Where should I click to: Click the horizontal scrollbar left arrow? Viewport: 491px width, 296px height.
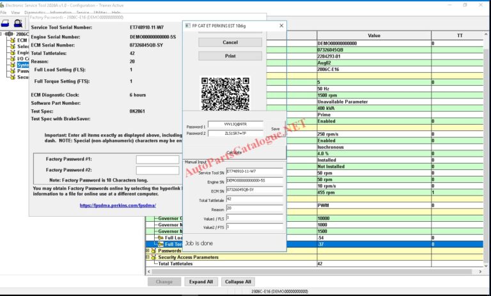tap(149, 272)
